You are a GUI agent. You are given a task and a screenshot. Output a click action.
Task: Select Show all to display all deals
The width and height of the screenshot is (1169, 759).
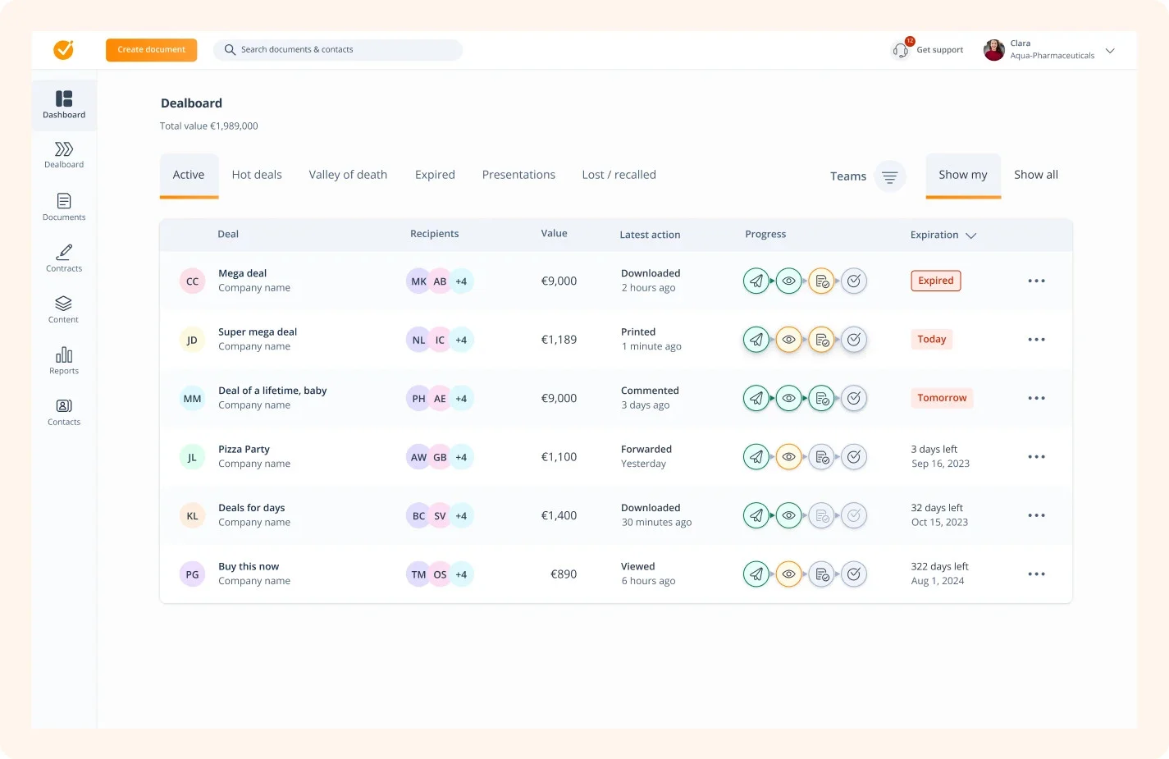click(x=1035, y=174)
